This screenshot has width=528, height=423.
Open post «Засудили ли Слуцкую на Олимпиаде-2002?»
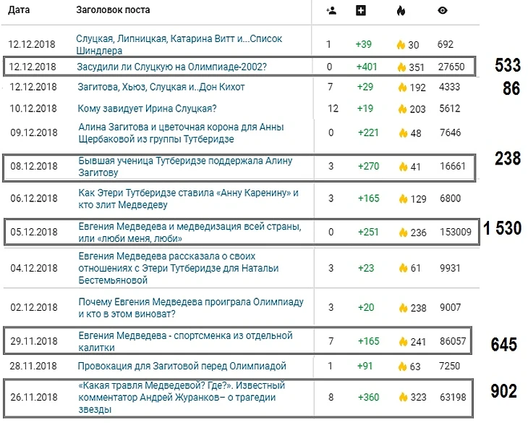coord(171,67)
